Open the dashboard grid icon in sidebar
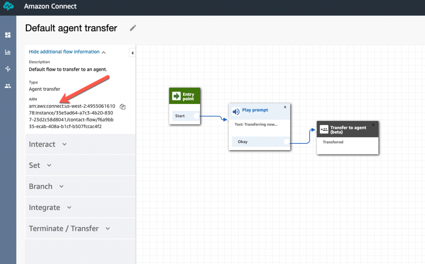425x264 pixels. coord(8,35)
